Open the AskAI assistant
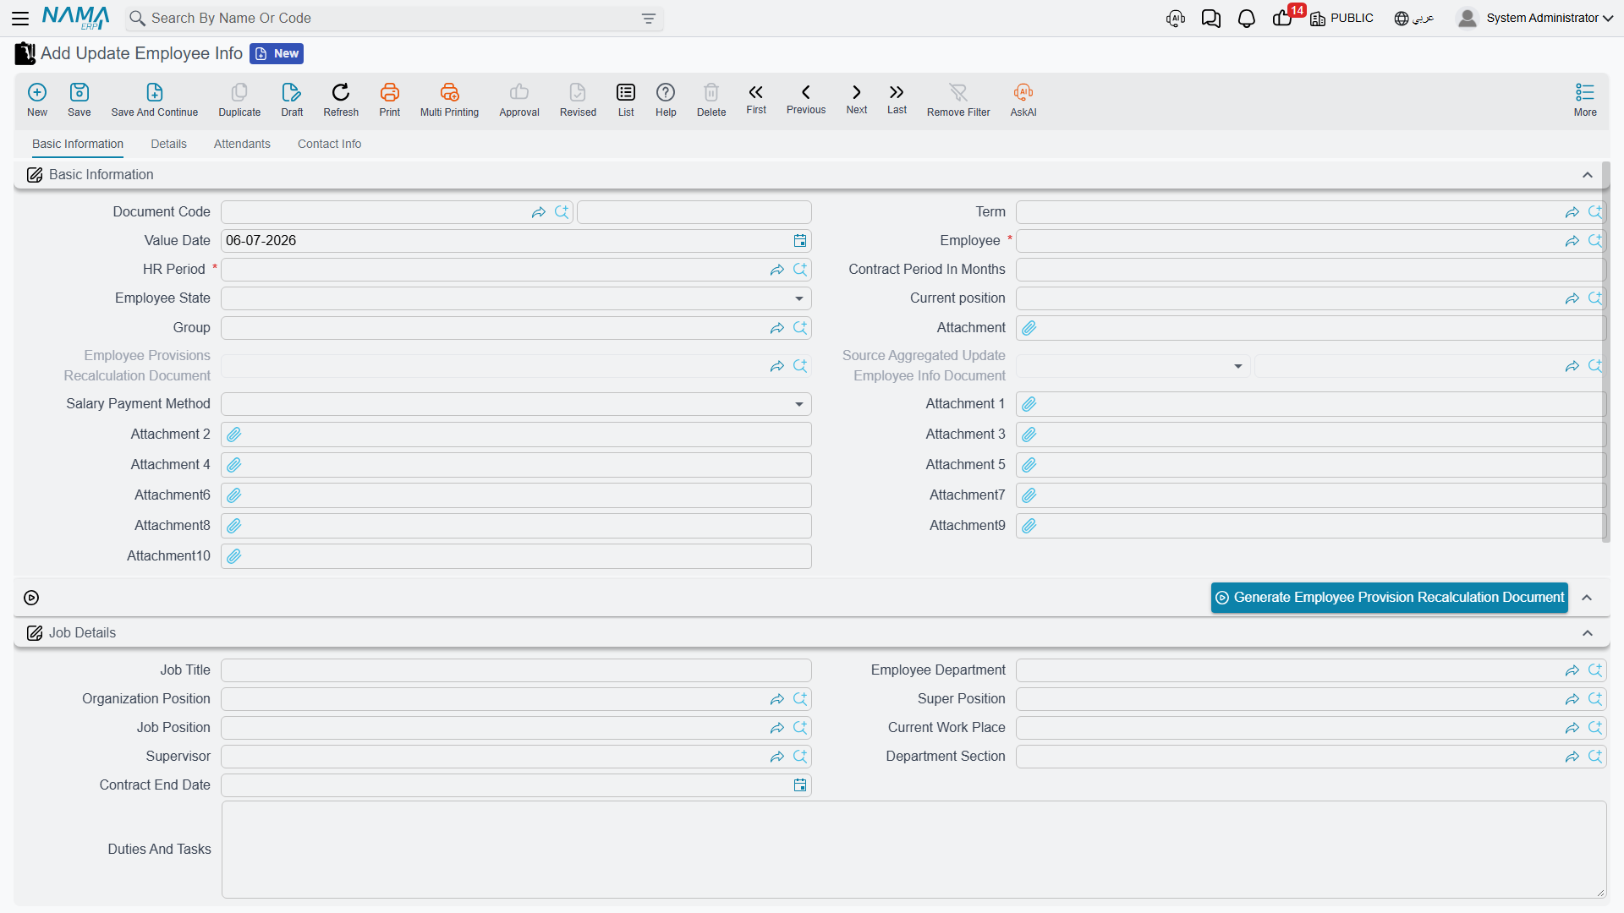Viewport: 1624px width, 913px height. [x=1023, y=100]
